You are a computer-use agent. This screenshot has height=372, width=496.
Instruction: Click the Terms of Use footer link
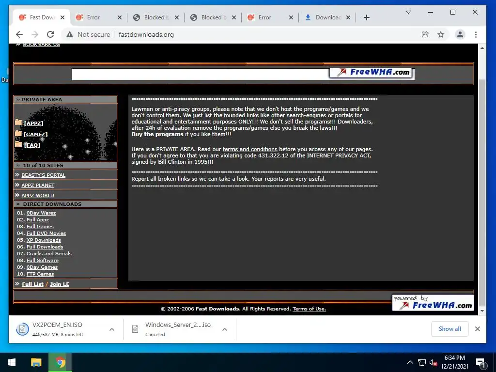tap(310, 309)
